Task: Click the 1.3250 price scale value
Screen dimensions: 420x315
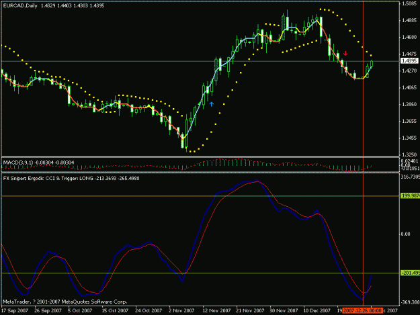Action: 409,154
